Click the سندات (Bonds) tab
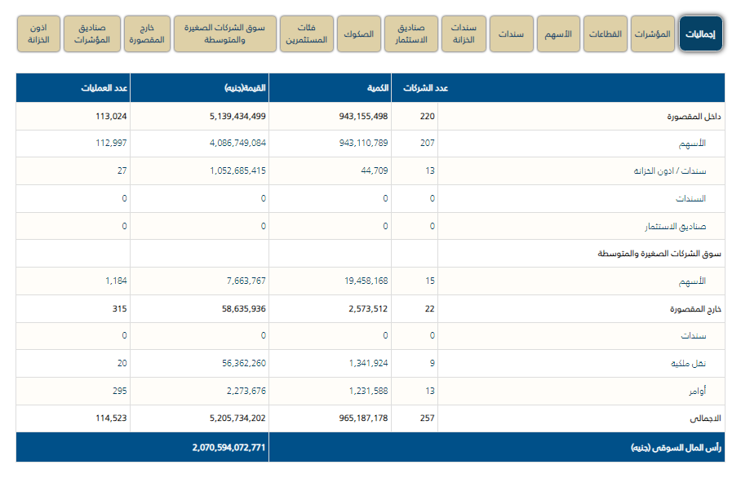Image resolution: width=741 pixels, height=478 pixels. click(x=511, y=33)
